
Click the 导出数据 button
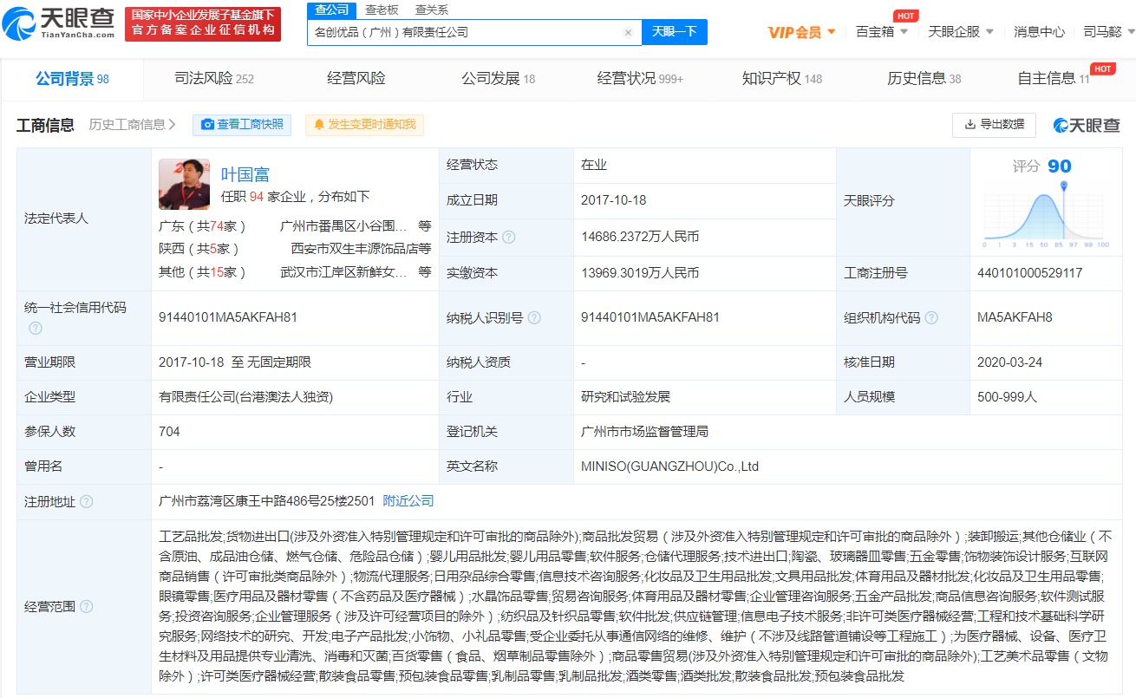point(994,125)
